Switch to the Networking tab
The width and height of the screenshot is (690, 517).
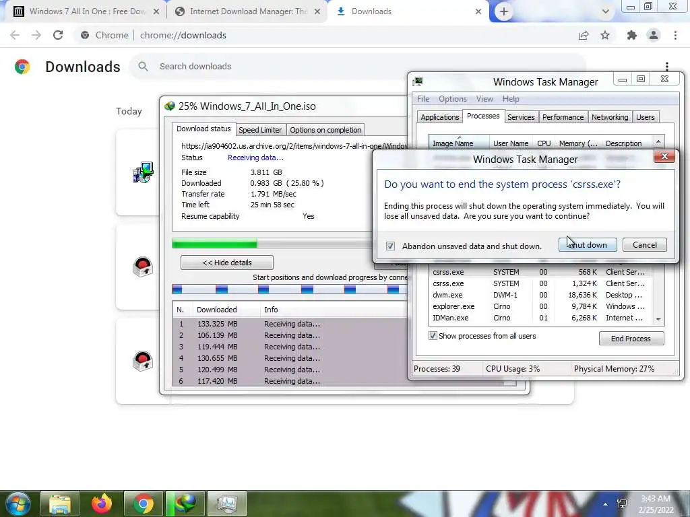(x=609, y=117)
